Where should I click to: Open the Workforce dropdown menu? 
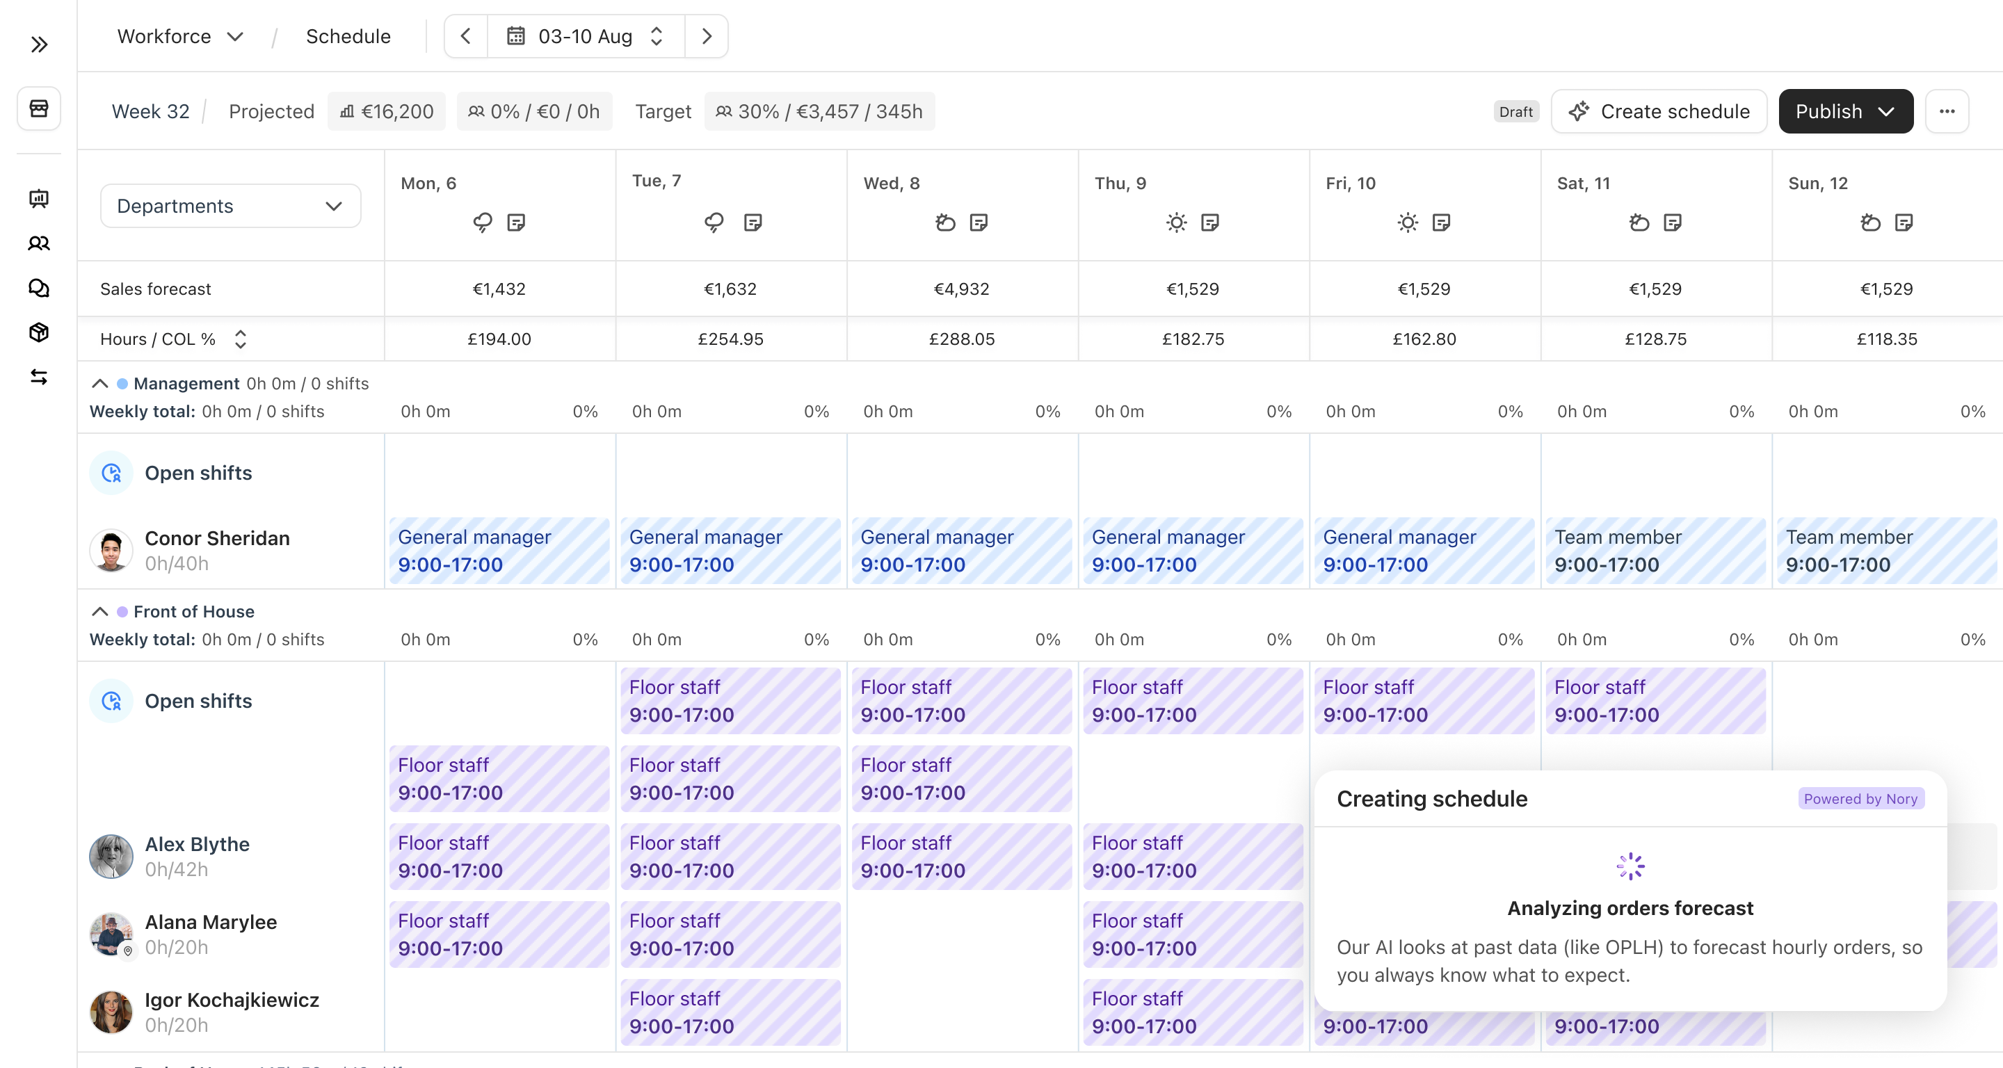click(180, 37)
